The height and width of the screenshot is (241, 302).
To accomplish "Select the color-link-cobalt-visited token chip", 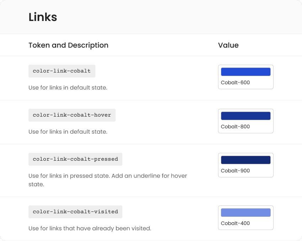I will pyautogui.click(x=75, y=212).
